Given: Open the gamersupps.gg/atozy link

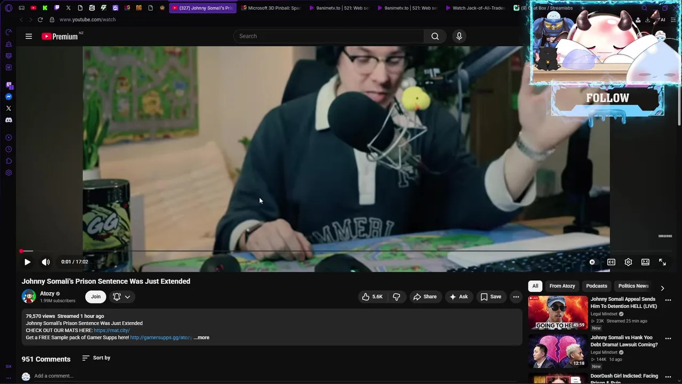Looking at the screenshot, I should [161, 338].
